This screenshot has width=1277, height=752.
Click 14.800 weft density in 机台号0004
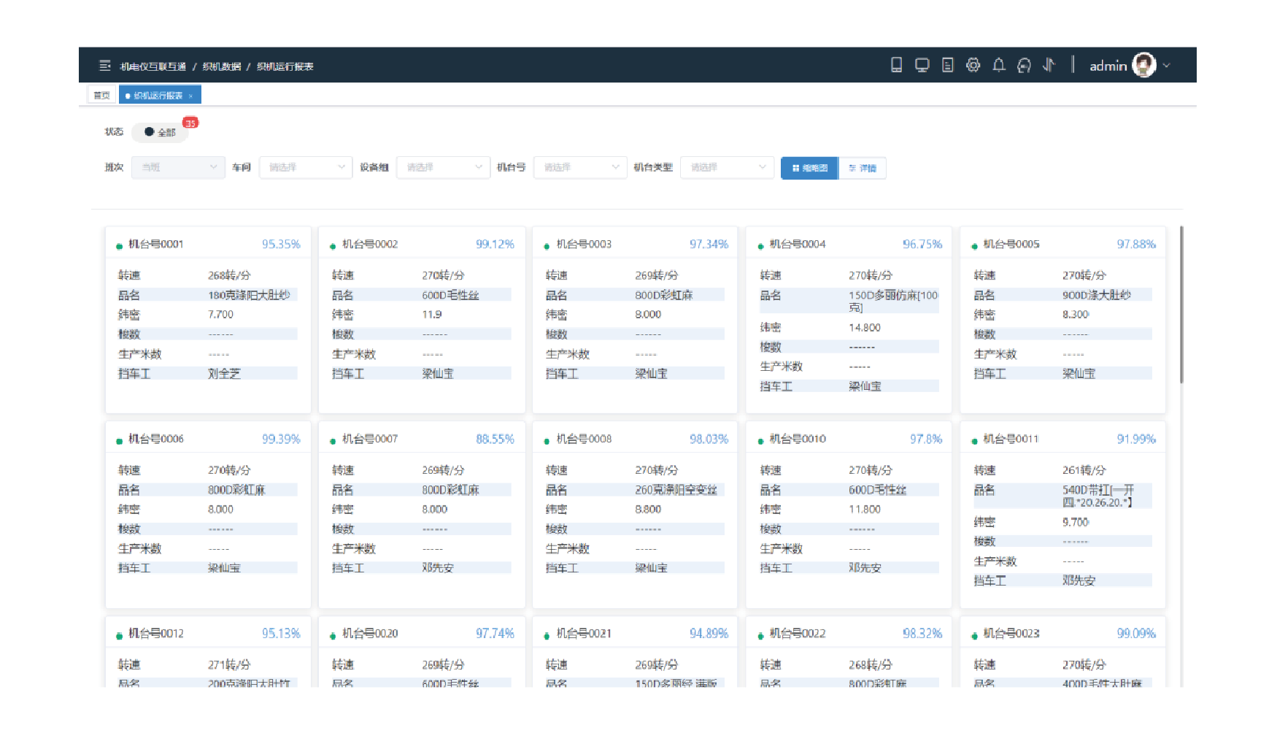pyautogui.click(x=865, y=327)
